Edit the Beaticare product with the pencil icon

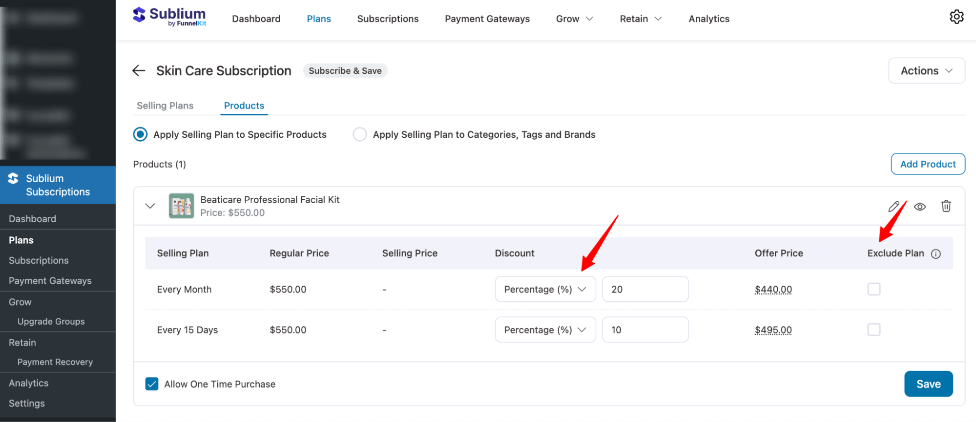(x=894, y=207)
